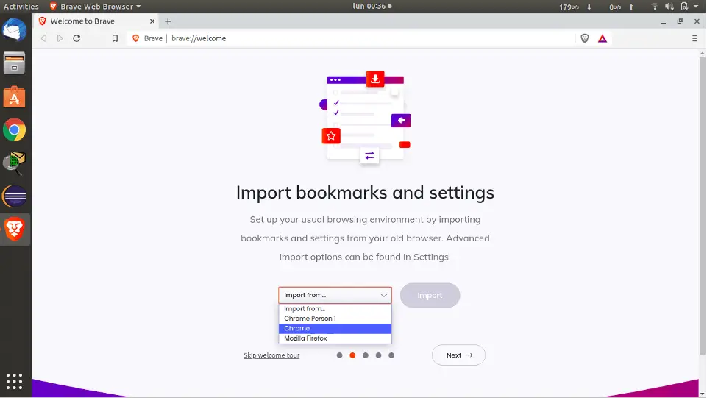Open the Brave hamburger menu
The width and height of the screenshot is (707, 398).
point(694,38)
